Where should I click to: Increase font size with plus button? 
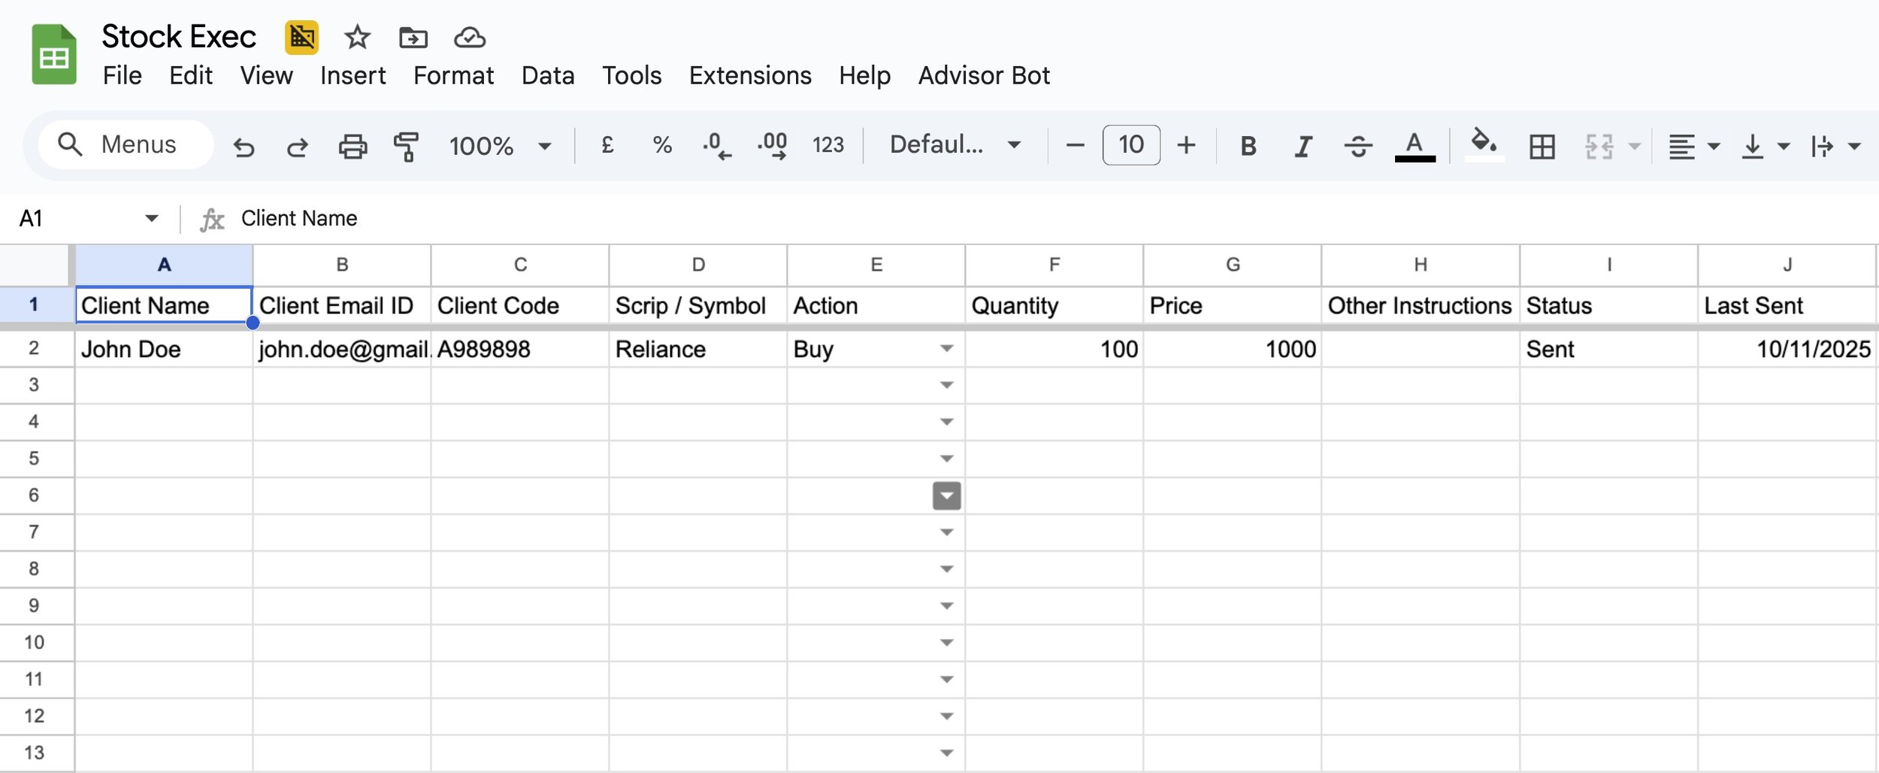click(x=1186, y=145)
